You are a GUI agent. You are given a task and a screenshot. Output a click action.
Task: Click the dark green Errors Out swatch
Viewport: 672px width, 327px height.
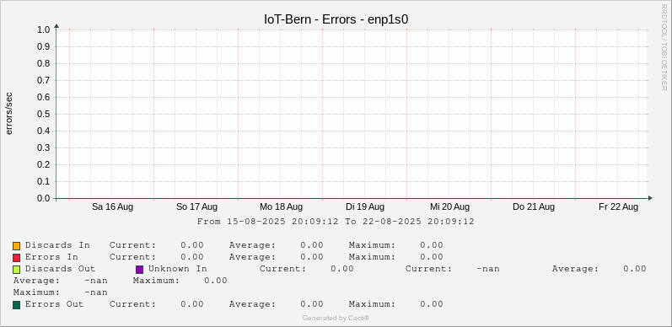coord(17,305)
